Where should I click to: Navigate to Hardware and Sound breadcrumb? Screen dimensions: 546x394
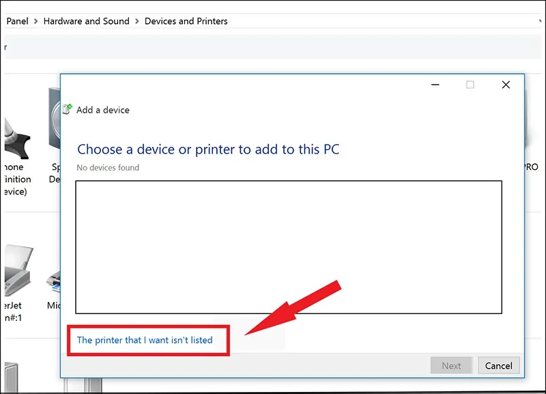point(86,21)
